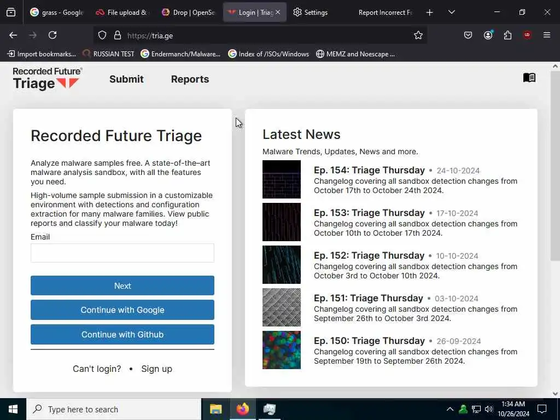Viewport: 560px width, 420px height.
Task: Open the network tray icon
Action: (x=476, y=409)
